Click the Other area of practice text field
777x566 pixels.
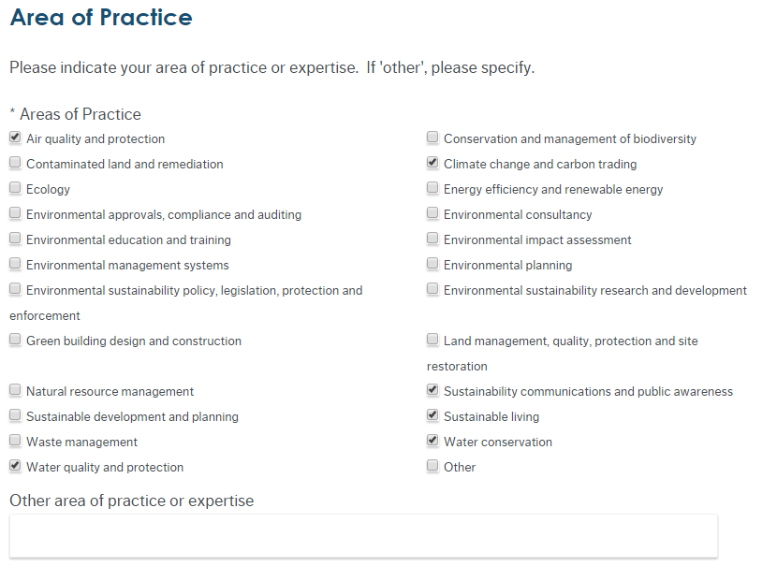[363, 536]
